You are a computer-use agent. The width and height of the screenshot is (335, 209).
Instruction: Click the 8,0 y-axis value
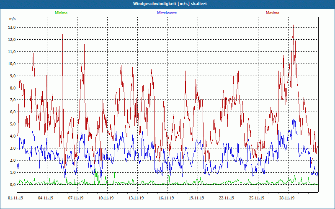point(13,88)
